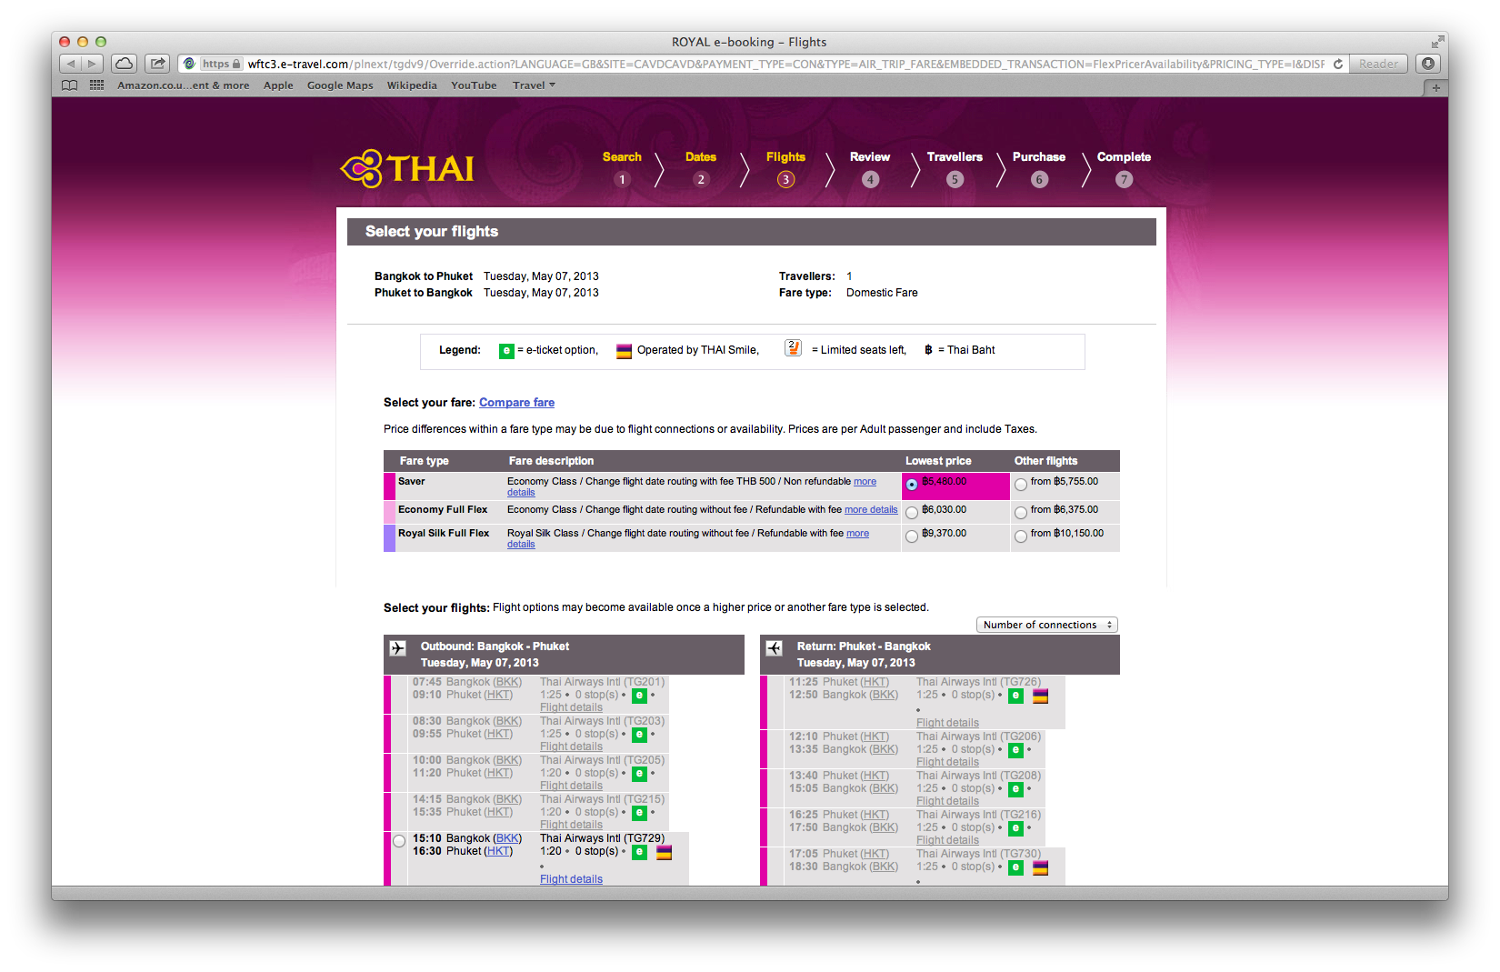Add a new tab with plus icon
This screenshot has height=972, width=1500.
pos(1435,87)
